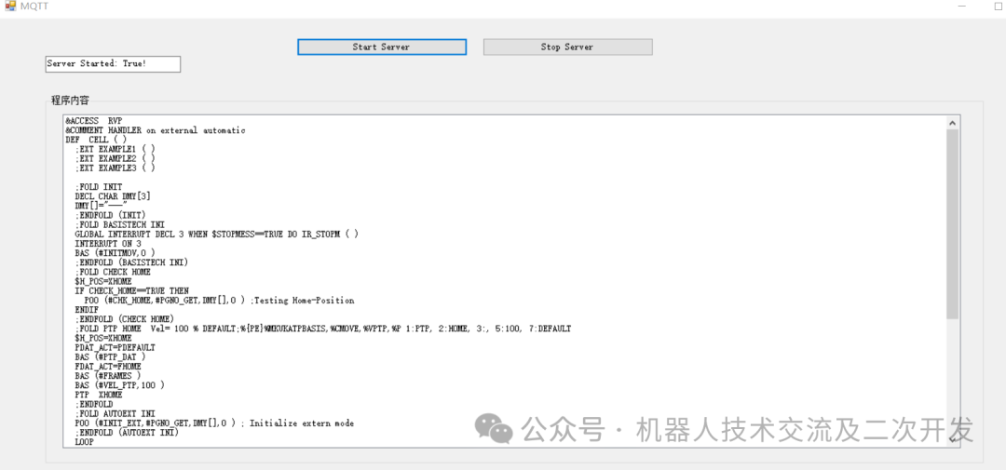Click the ';EXT EXAMPLE2 ( )' line

coord(115,158)
